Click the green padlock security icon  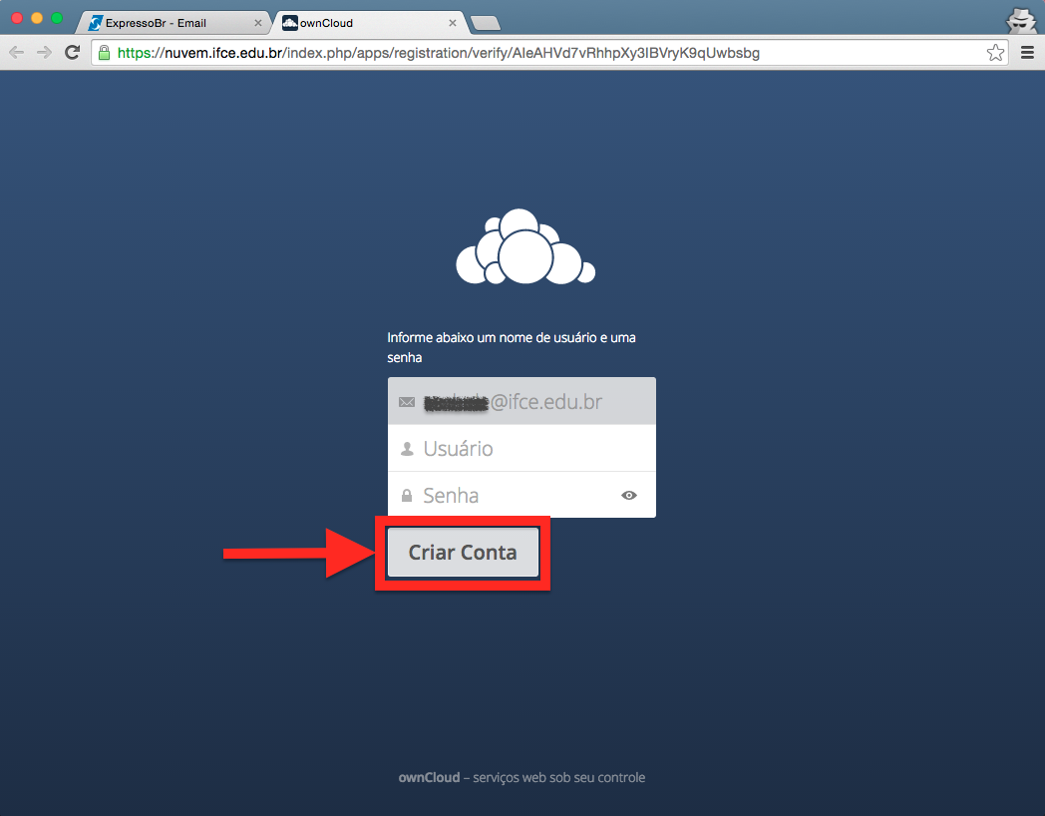pos(104,53)
